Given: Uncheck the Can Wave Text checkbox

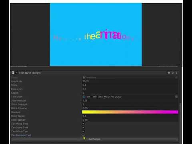Looking at the screenshot, I should [84, 124].
